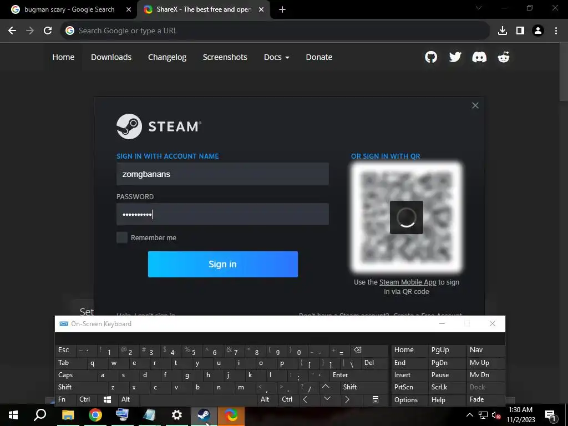Image resolution: width=568 pixels, height=426 pixels.
Task: Open the Downloads nav item
Action: point(111,57)
